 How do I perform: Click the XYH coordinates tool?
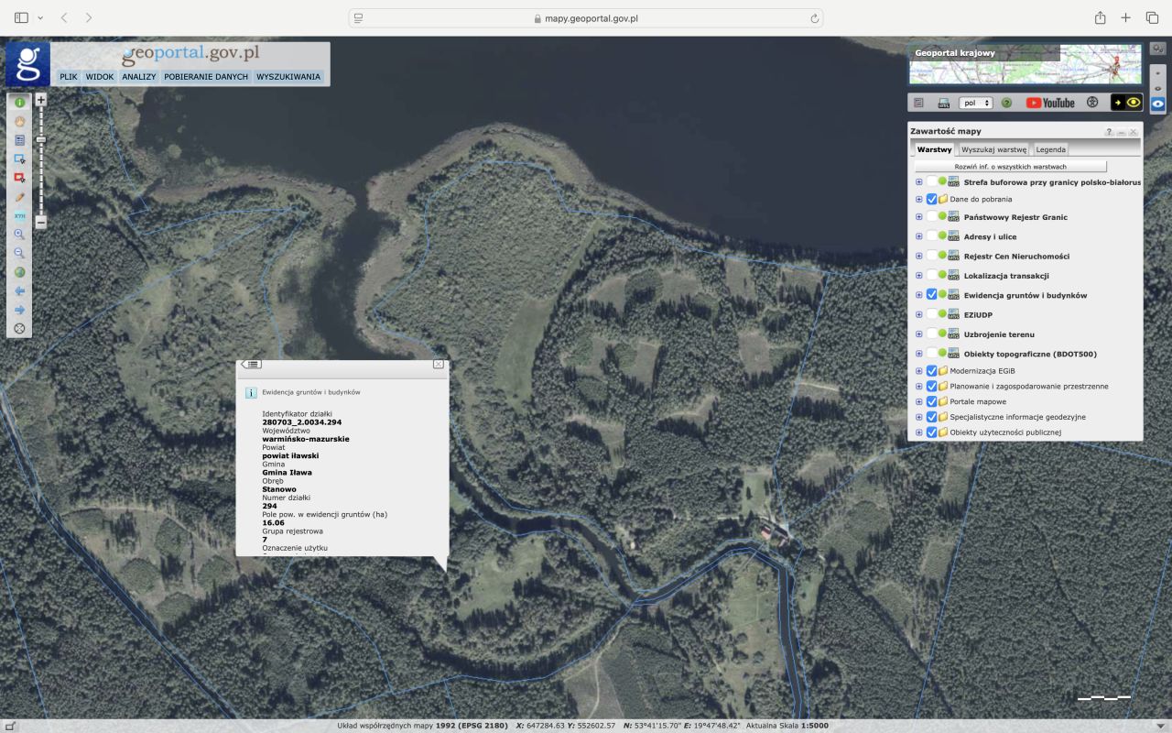pyautogui.click(x=19, y=216)
